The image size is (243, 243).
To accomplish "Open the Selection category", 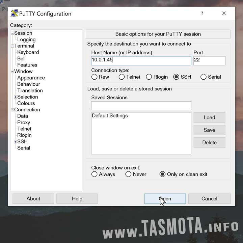I will coord(28,97).
